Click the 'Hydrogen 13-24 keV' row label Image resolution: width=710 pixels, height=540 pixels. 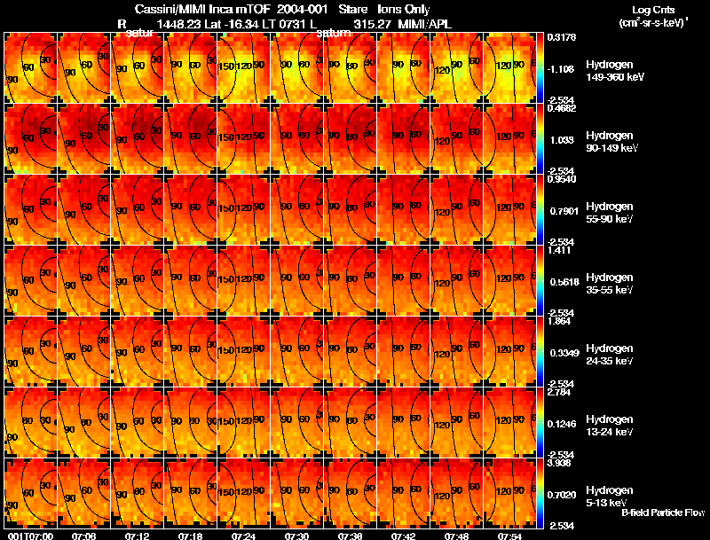pos(610,426)
